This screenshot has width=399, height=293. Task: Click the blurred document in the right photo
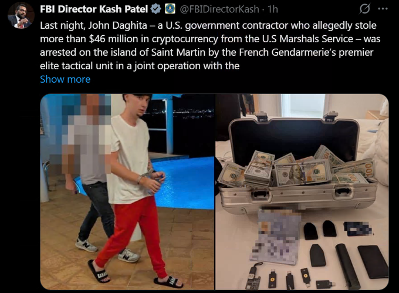pos(276,237)
